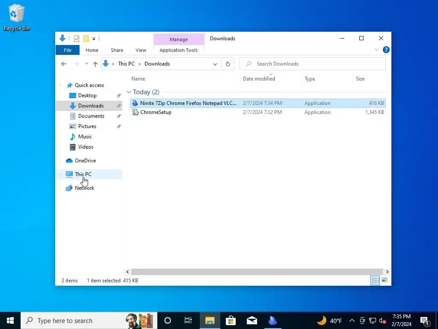Sort by the Date modified column header
This screenshot has width=438, height=329.
pos(271,79)
